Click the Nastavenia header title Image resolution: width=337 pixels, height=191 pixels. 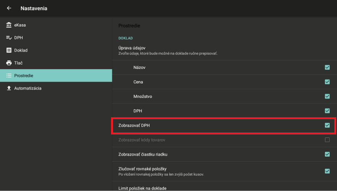coord(34,8)
